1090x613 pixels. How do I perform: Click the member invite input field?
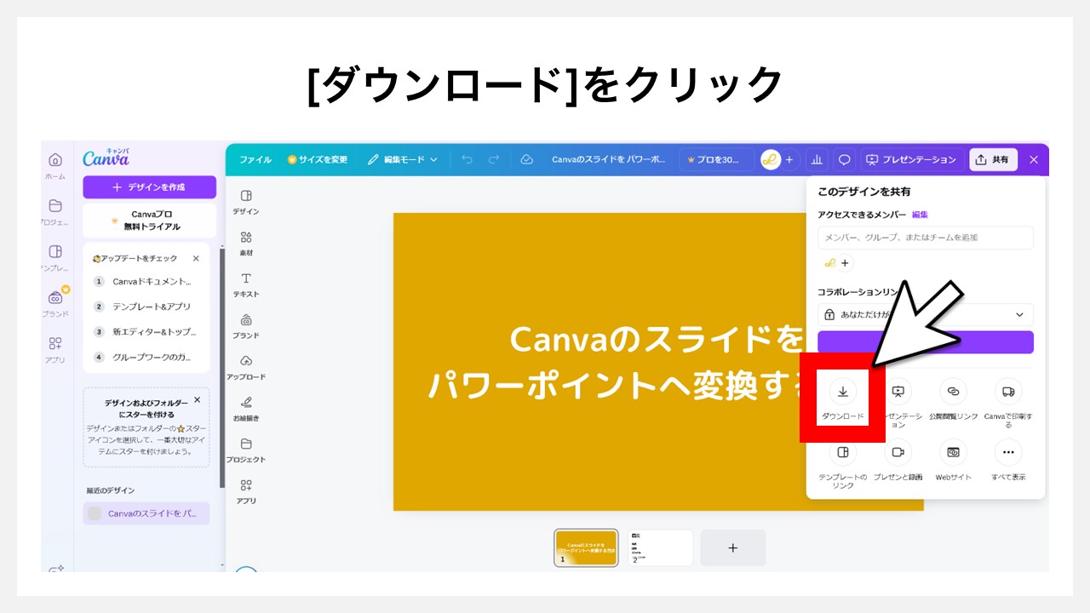926,238
